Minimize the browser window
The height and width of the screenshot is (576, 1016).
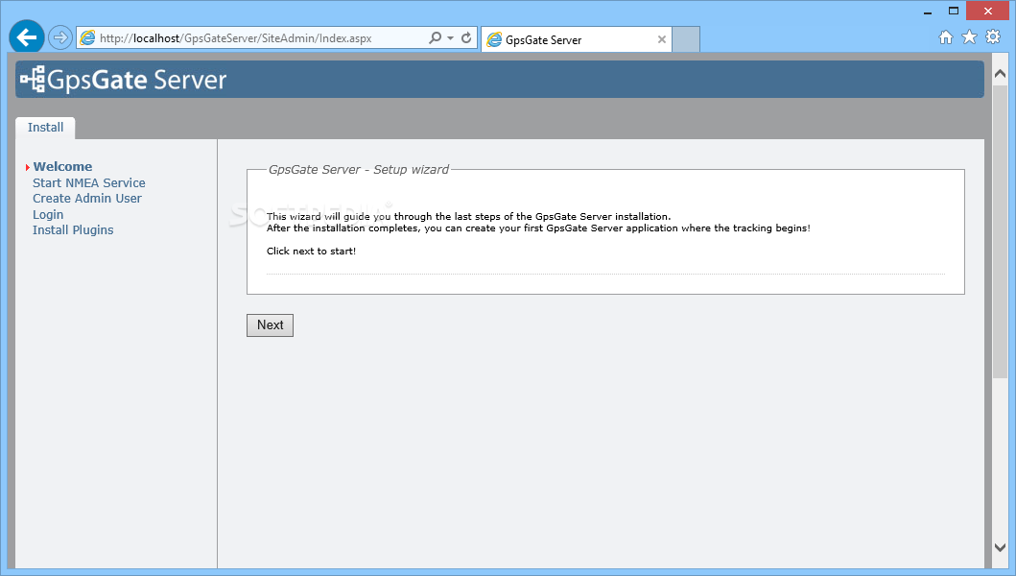point(928,12)
